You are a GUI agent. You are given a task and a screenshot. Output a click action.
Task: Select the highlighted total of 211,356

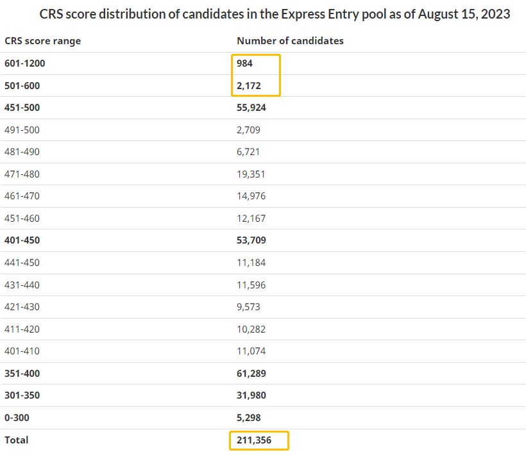(x=255, y=440)
